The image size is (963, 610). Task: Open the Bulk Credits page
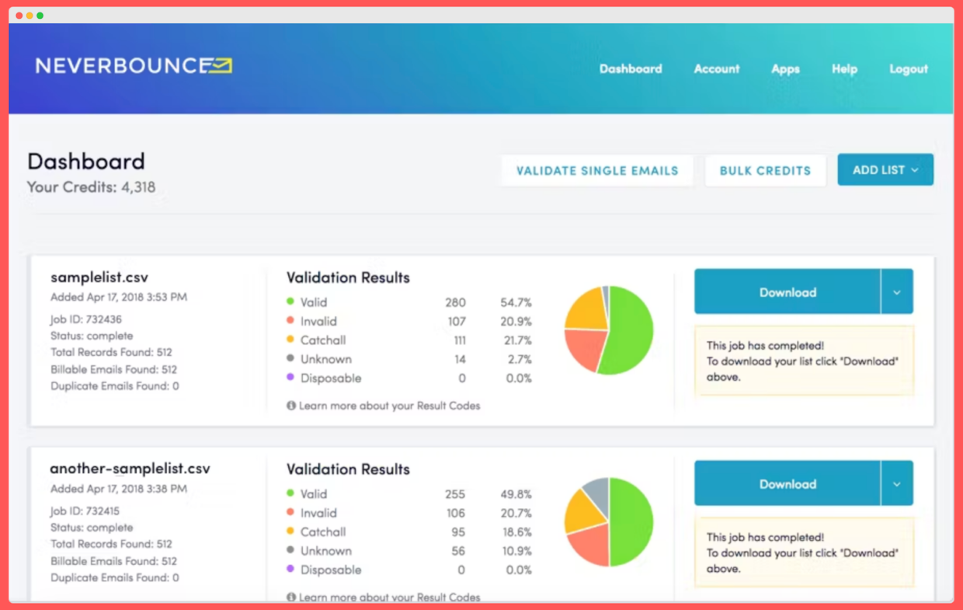[x=765, y=170]
